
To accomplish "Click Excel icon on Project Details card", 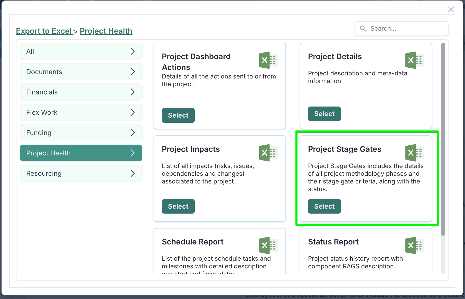I will click(x=415, y=60).
